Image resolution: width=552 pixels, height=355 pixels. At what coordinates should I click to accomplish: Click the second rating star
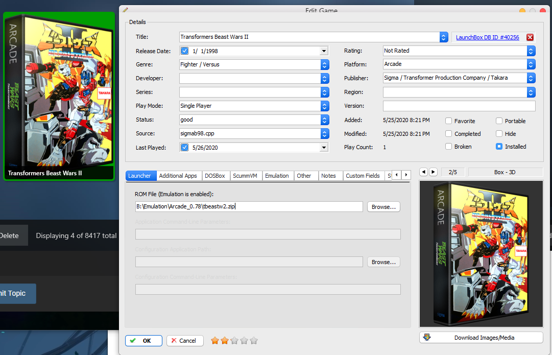point(225,341)
